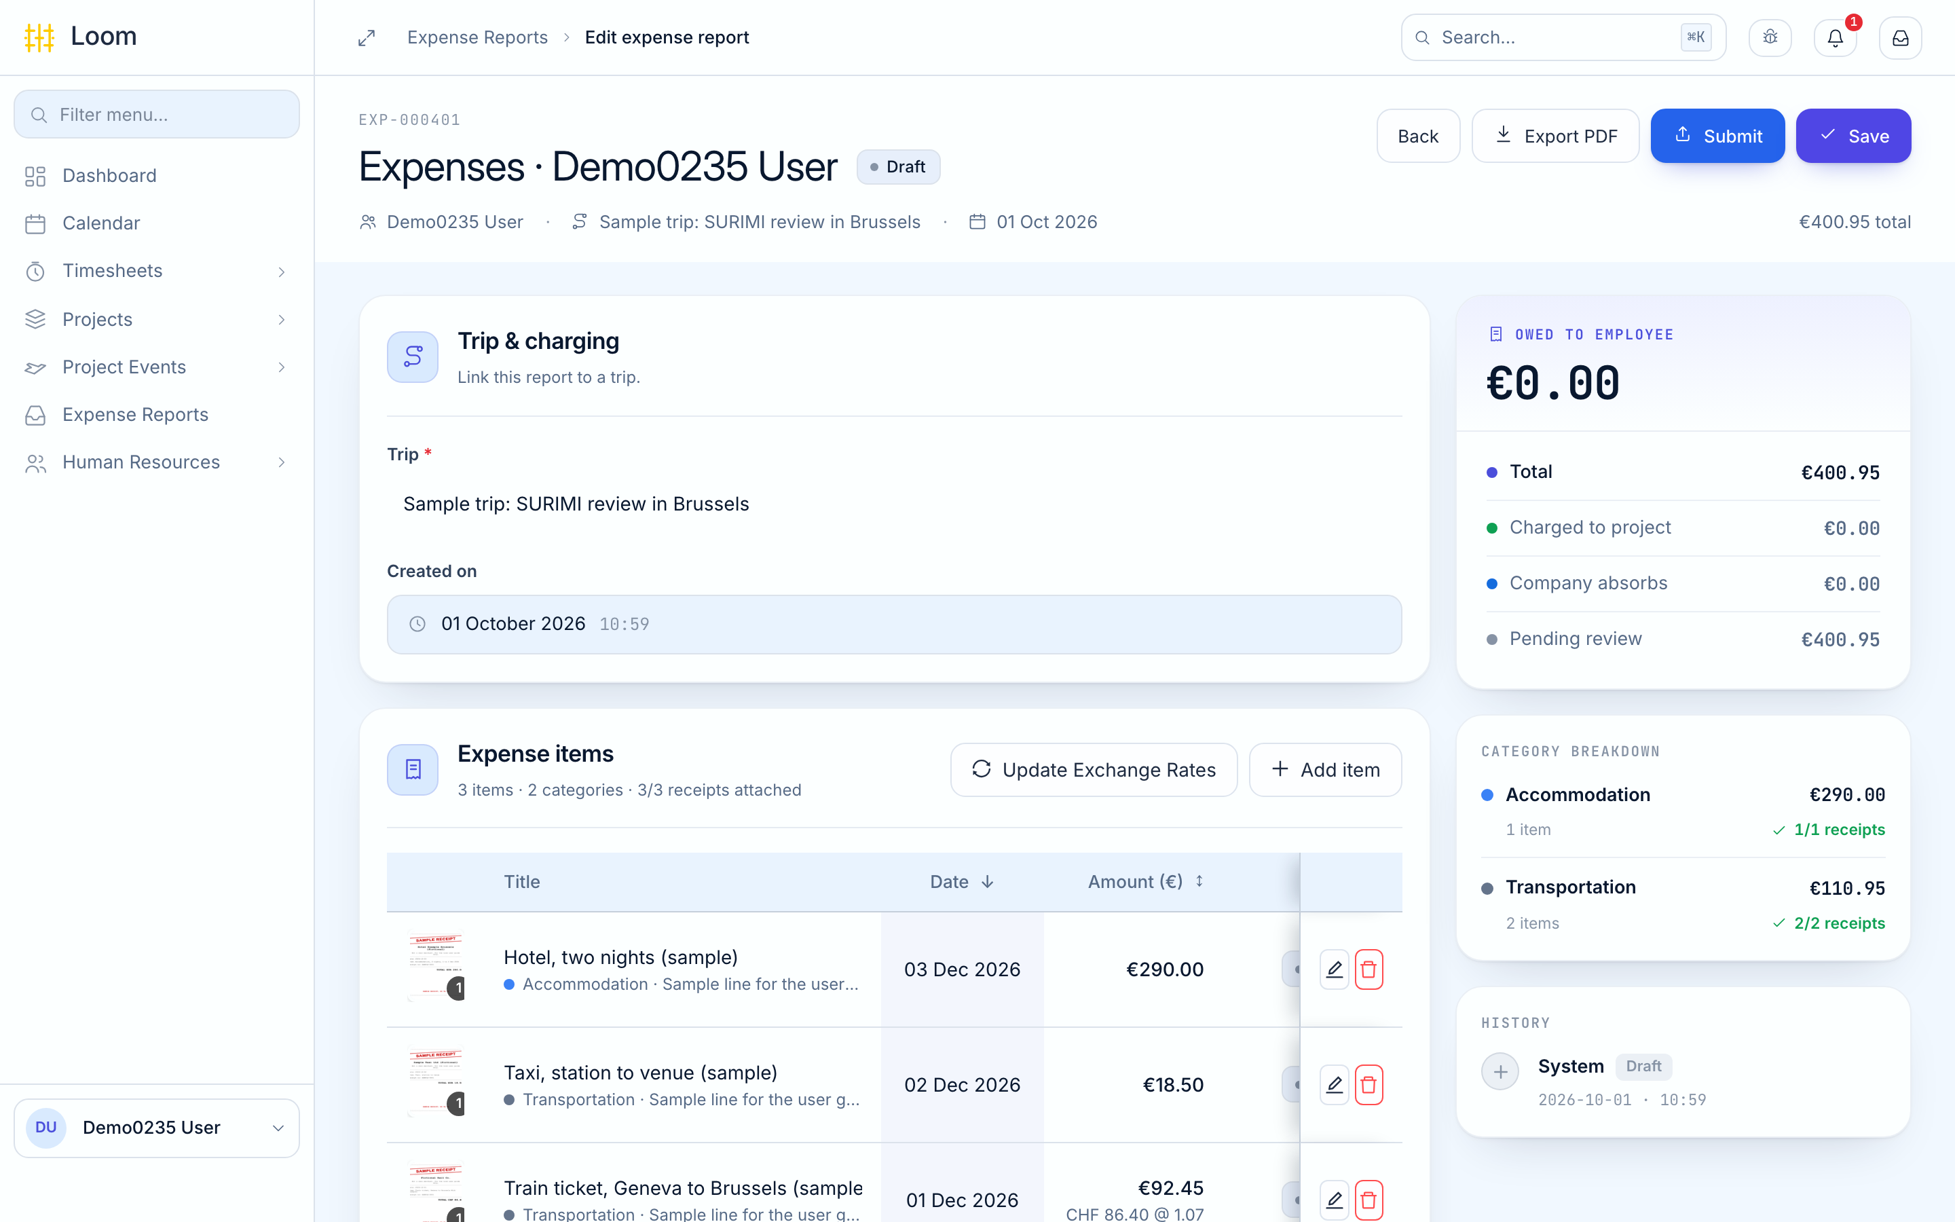Sort the table by Amount (€)

(1146, 882)
